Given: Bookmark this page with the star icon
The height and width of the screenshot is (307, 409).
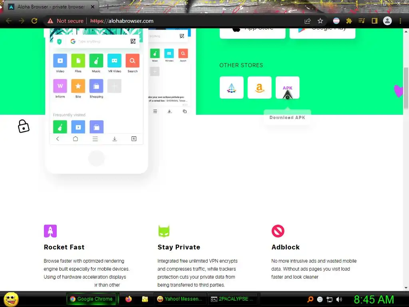Looking at the screenshot, I should click(x=320, y=21).
